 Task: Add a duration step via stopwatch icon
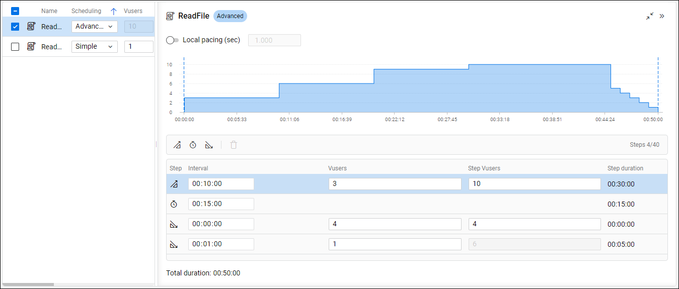click(193, 145)
